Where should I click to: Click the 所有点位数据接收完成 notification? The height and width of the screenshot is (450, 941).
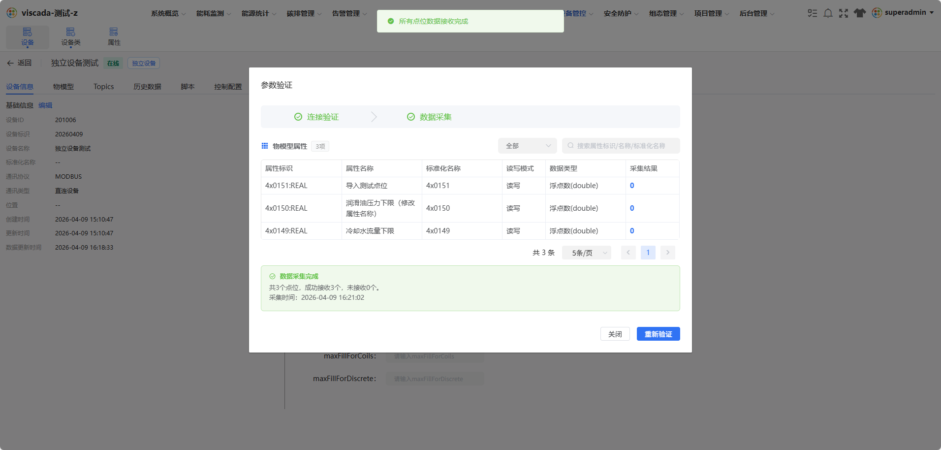coord(470,21)
